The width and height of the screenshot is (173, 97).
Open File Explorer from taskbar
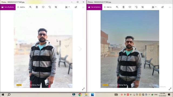pos(86,95)
